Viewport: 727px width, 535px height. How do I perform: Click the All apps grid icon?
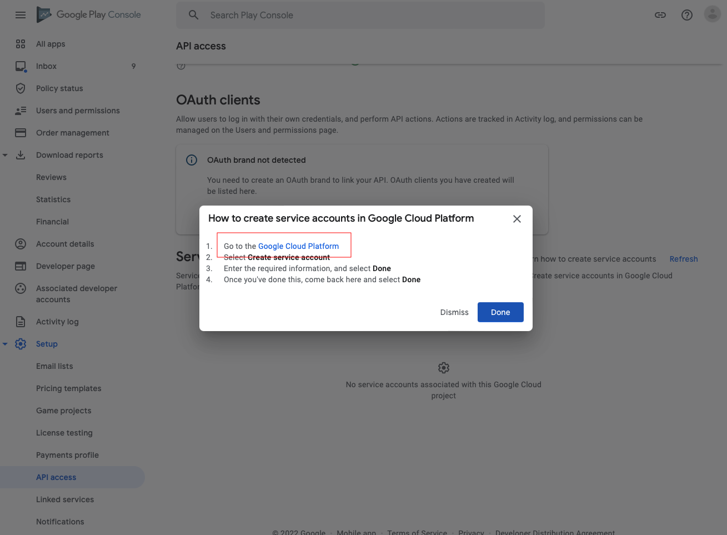21,44
